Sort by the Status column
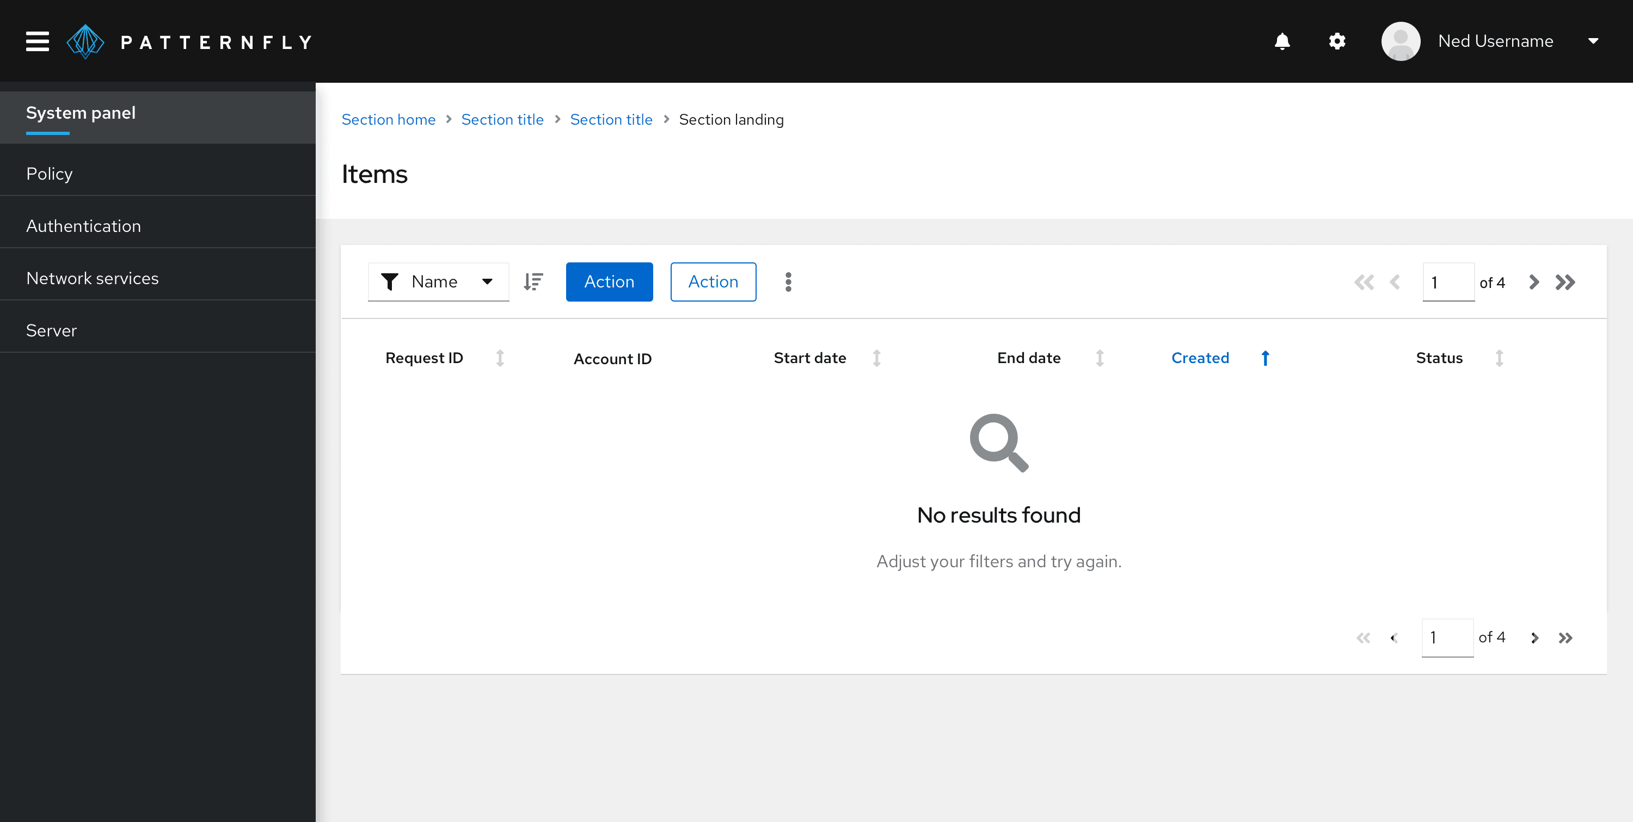 (x=1460, y=358)
